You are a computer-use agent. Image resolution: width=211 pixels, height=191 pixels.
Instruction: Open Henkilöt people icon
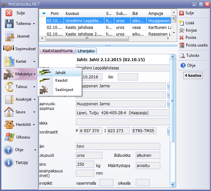click(9, 125)
